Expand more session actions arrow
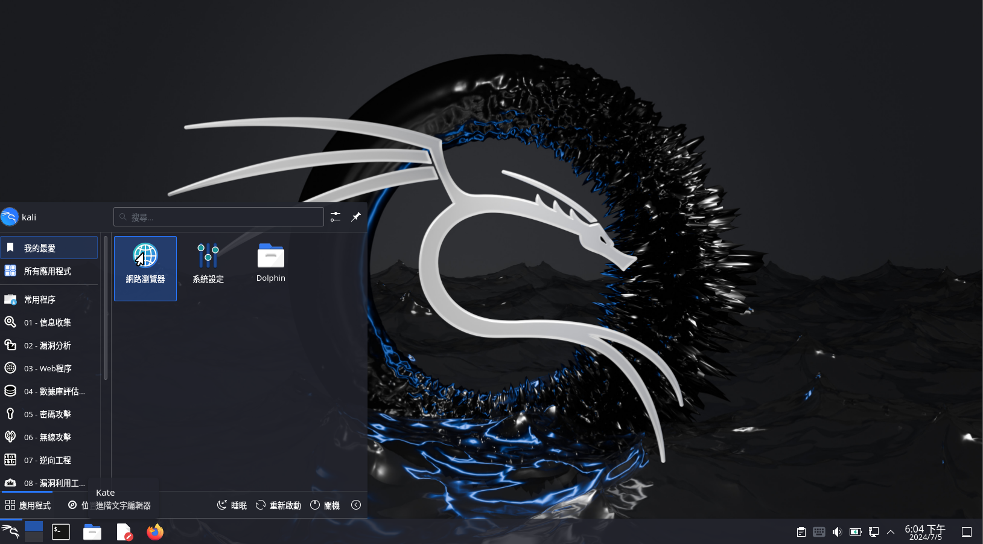This screenshot has width=983, height=544. 356,505
